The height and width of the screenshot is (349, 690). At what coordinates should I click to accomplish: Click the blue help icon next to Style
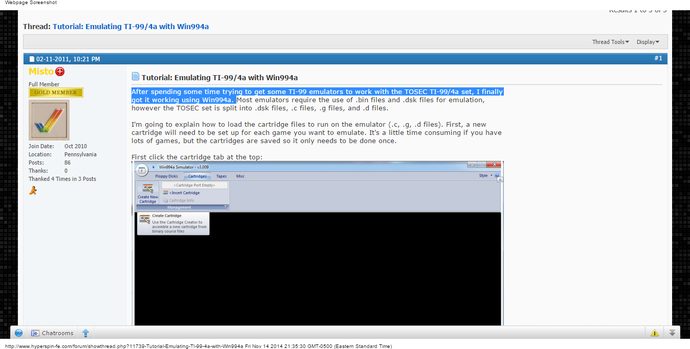(x=497, y=176)
